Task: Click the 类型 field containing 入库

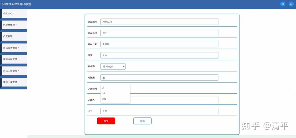Action: pyautogui.click(x=159, y=55)
